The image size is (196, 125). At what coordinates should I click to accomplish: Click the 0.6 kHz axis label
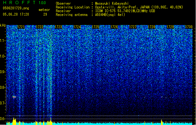[x=2, y=119]
